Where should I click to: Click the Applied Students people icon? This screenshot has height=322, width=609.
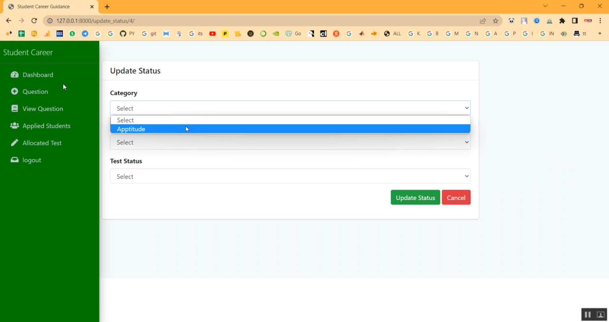point(15,126)
